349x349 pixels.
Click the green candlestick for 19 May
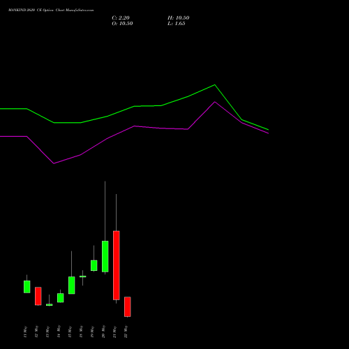[94, 265]
